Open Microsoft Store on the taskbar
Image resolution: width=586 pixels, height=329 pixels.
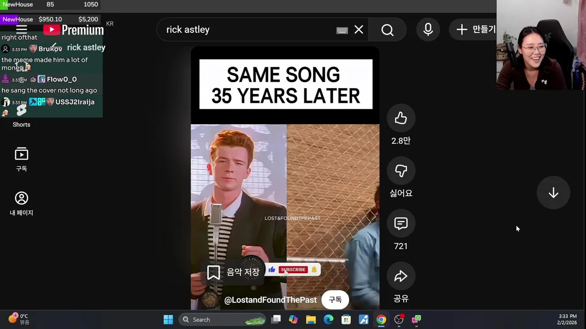[346, 319]
